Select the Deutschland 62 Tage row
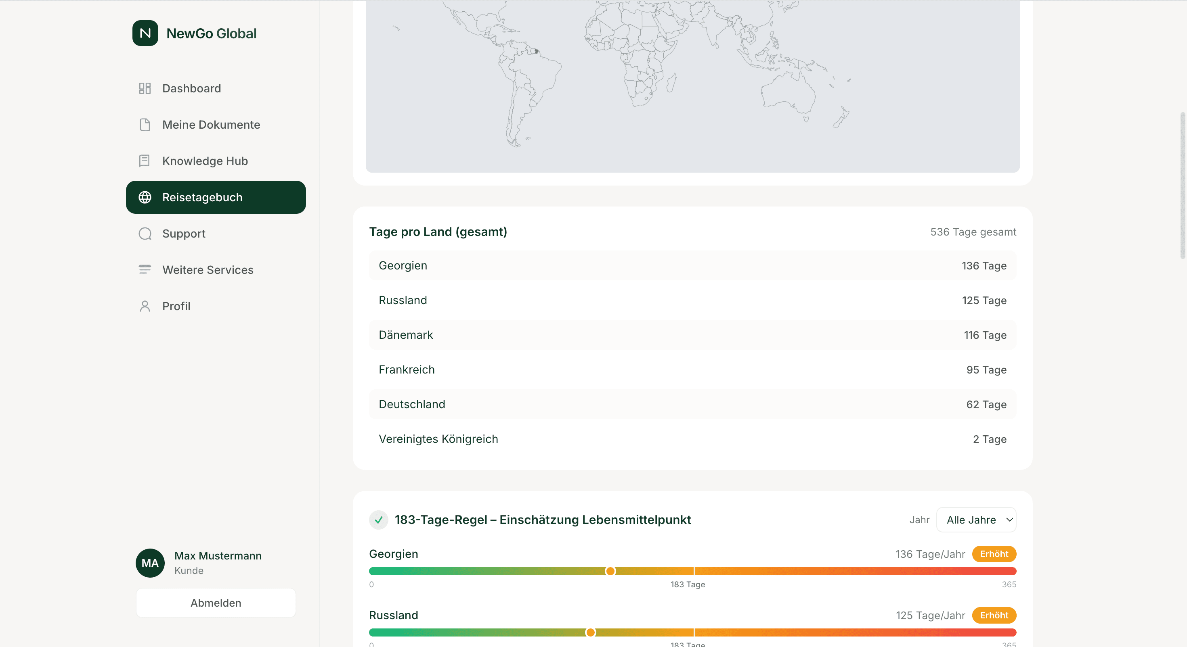1187x647 pixels. point(692,404)
